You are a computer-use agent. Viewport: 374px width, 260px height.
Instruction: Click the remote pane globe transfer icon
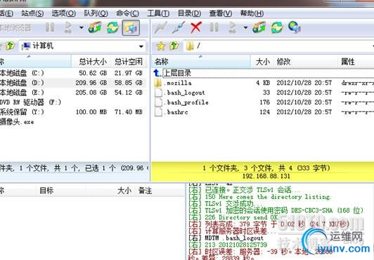259,27
